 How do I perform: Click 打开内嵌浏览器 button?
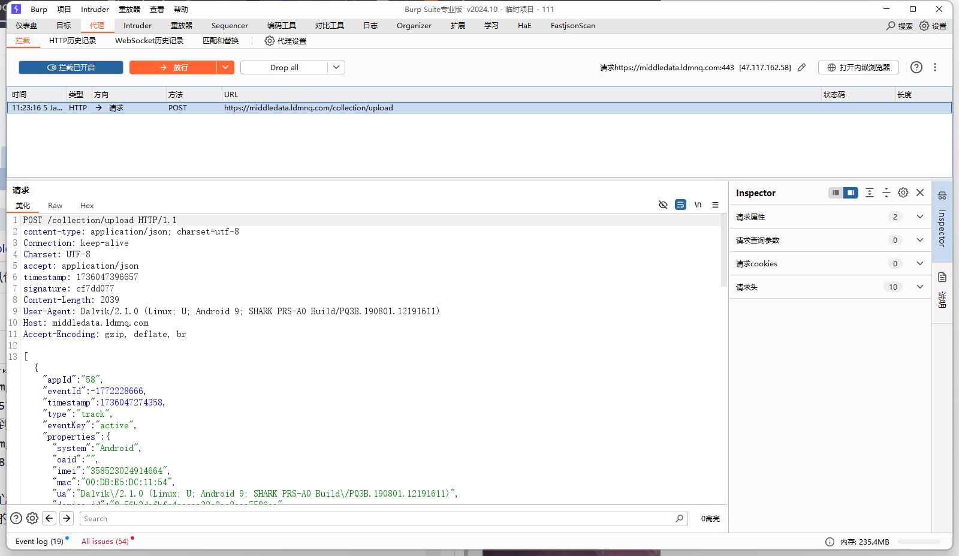(858, 68)
